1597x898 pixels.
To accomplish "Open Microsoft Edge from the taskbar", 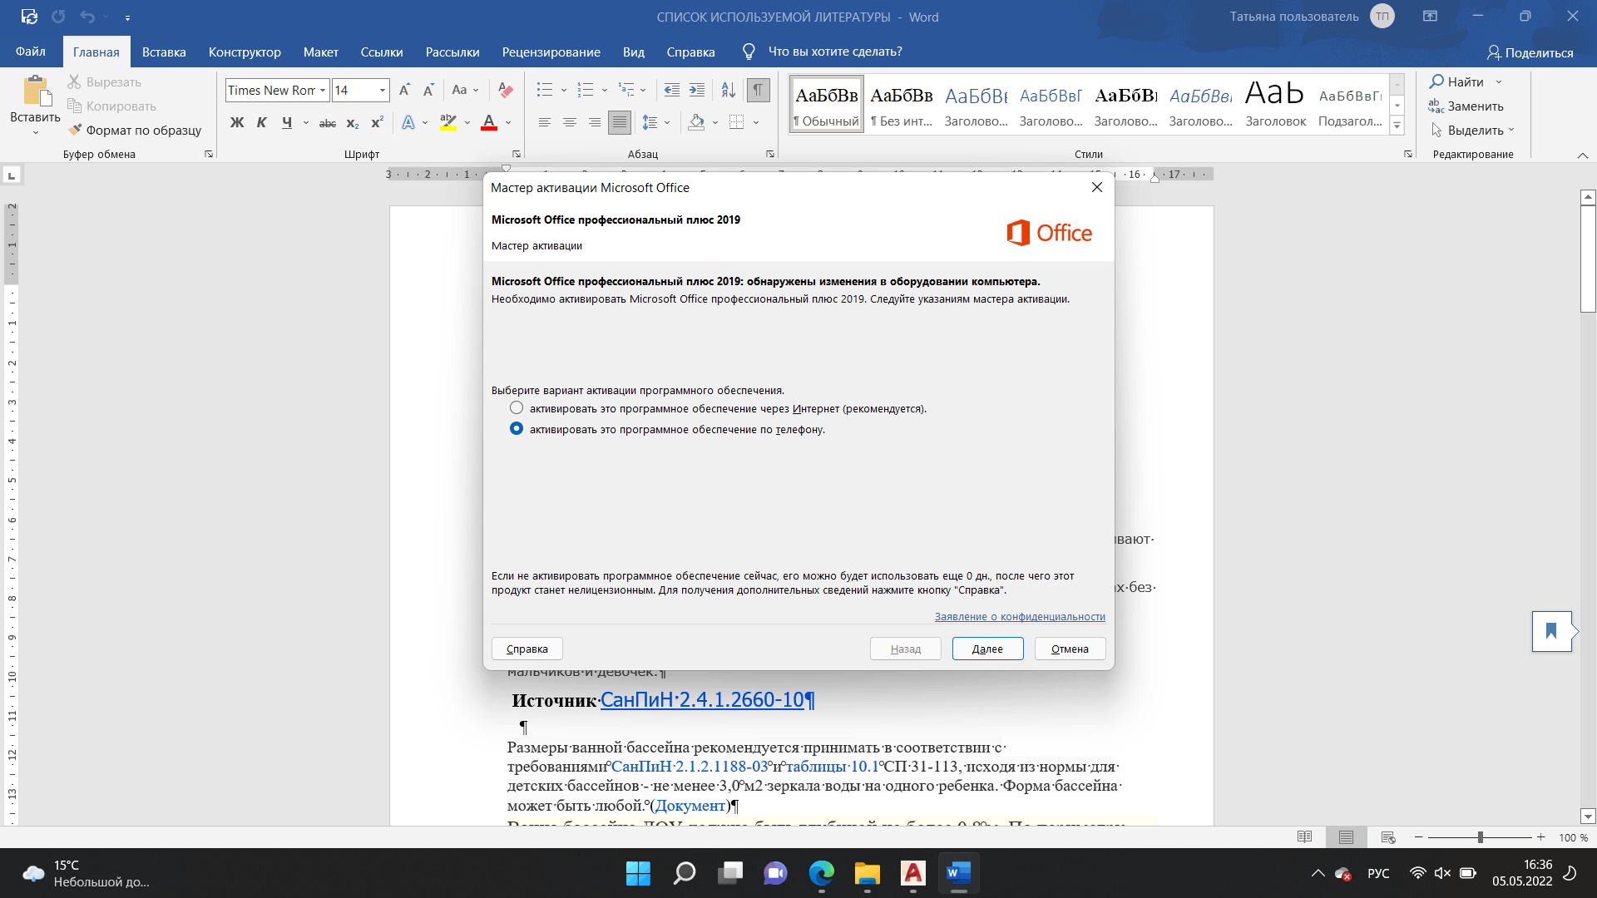I will 821,873.
